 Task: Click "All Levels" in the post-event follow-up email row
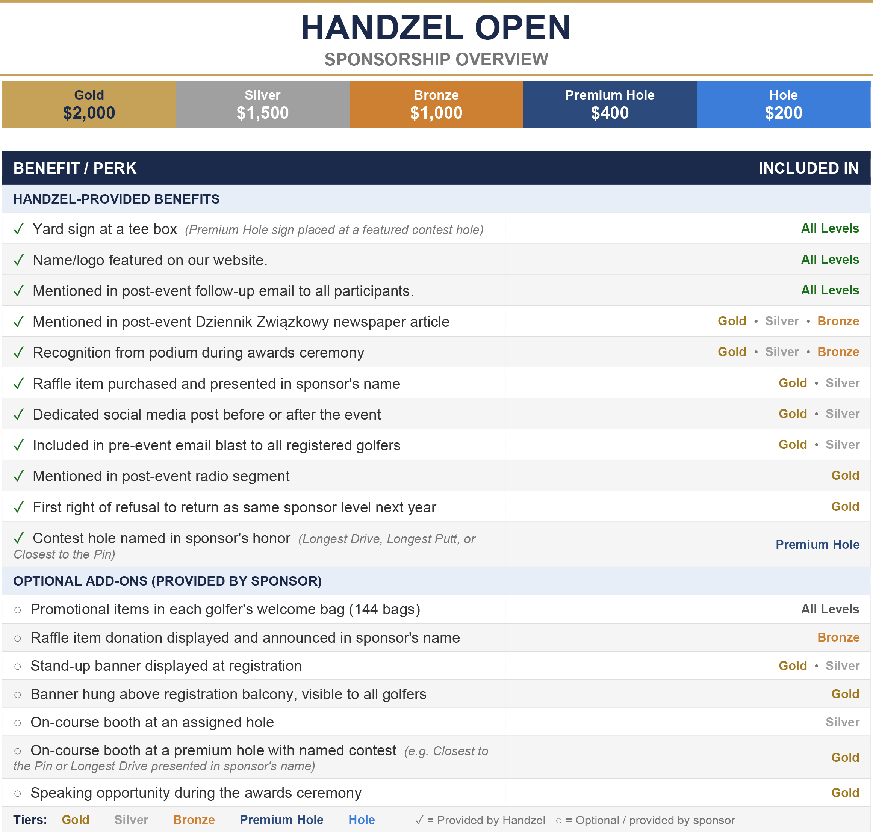point(830,290)
